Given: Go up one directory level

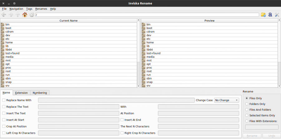Looking at the screenshot, I should click(17, 15).
